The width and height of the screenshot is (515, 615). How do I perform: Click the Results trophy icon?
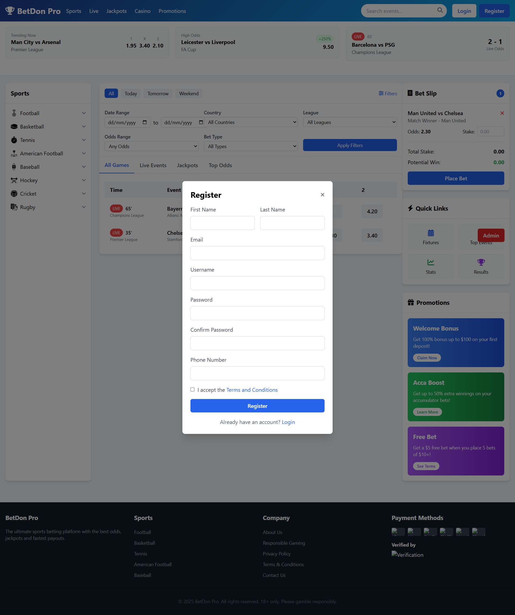coord(481,262)
